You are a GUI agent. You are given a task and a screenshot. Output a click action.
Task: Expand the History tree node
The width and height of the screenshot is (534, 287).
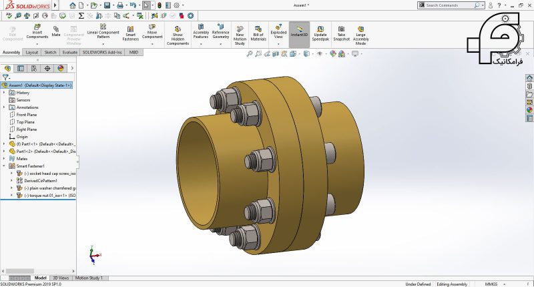(4, 93)
